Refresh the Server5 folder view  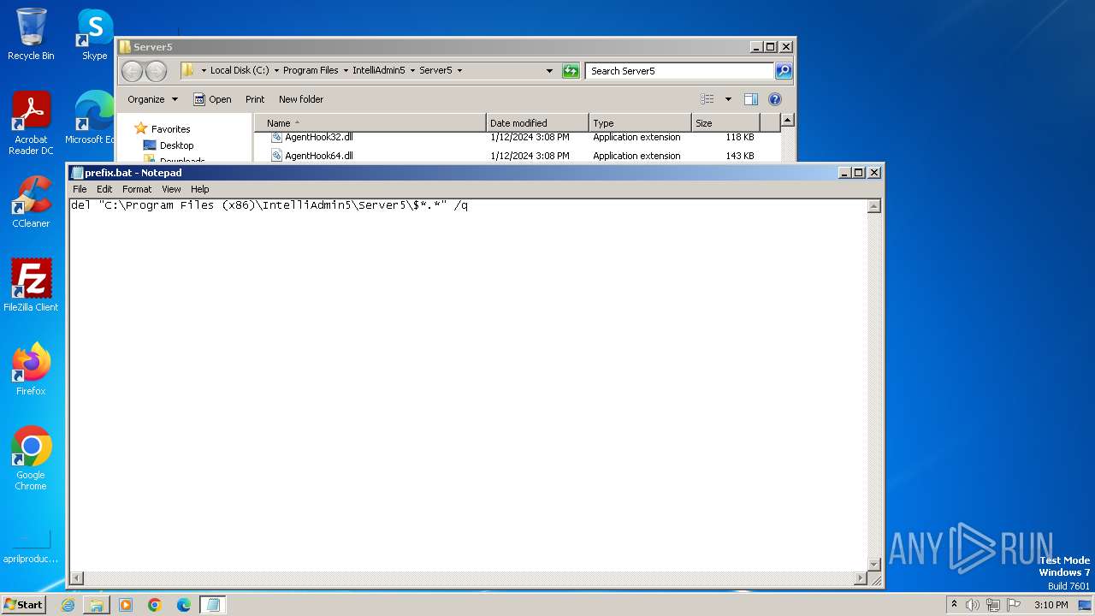(x=571, y=71)
